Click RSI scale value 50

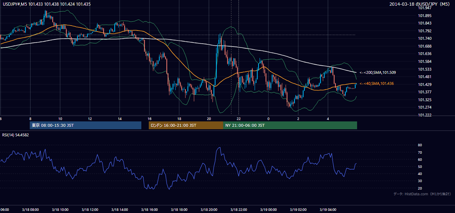[420, 166]
